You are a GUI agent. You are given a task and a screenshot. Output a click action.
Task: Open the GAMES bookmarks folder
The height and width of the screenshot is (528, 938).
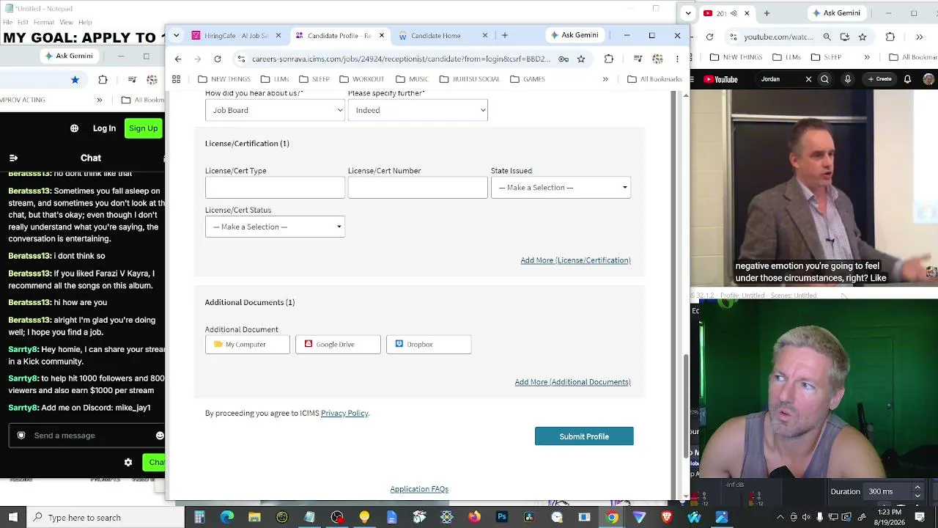[527, 79]
